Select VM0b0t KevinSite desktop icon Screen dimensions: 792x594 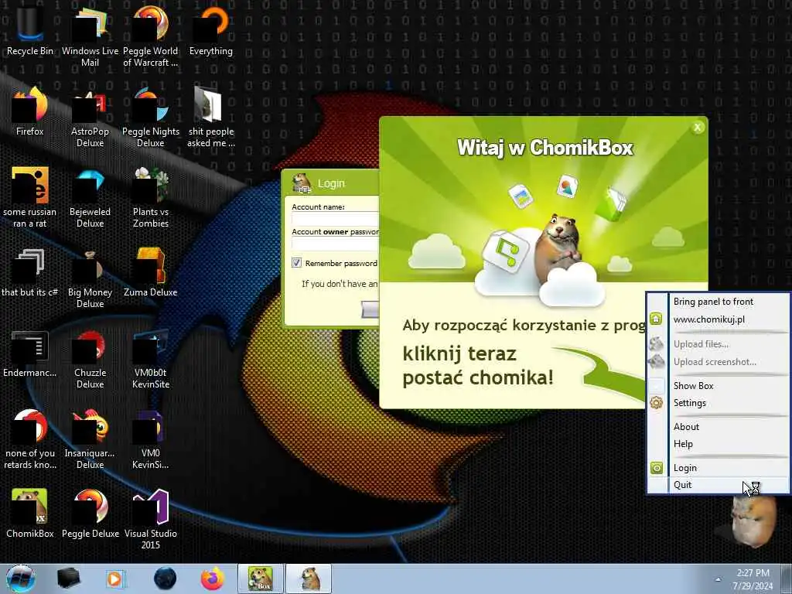pyautogui.click(x=151, y=359)
